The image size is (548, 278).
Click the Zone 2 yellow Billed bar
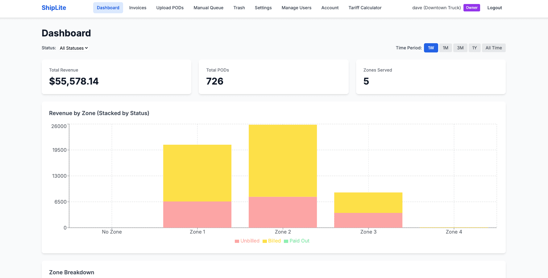coord(283,160)
